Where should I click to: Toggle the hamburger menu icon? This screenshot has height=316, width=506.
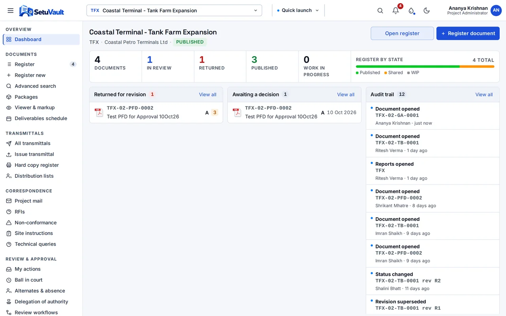[11, 11]
